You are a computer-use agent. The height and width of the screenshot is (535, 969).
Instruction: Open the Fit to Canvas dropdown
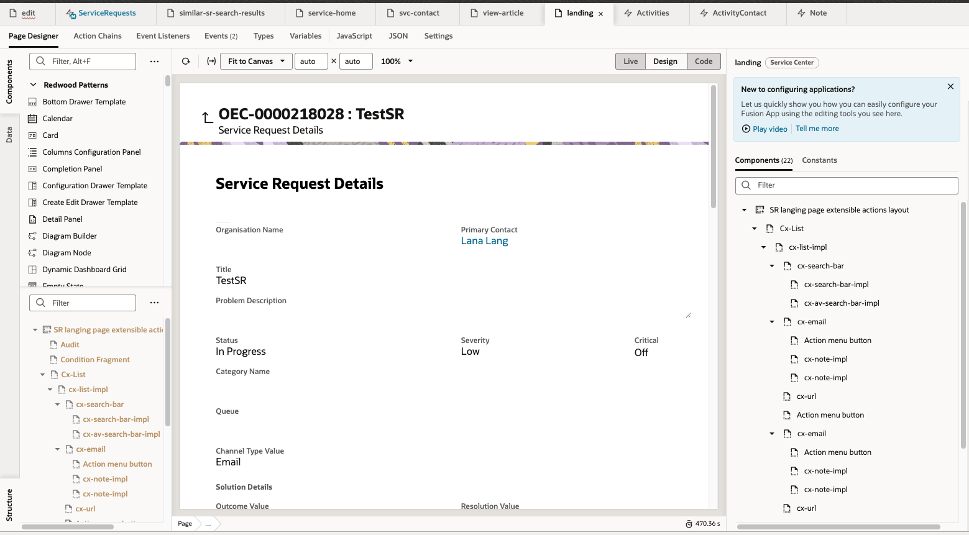pyautogui.click(x=256, y=62)
